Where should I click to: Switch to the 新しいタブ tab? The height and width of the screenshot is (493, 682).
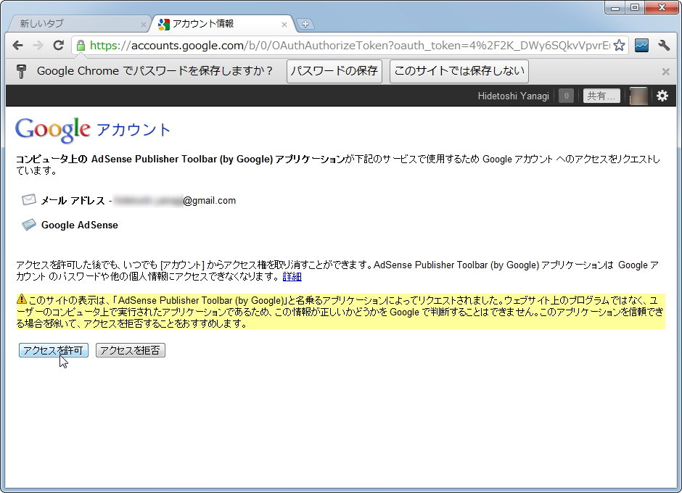click(78, 24)
